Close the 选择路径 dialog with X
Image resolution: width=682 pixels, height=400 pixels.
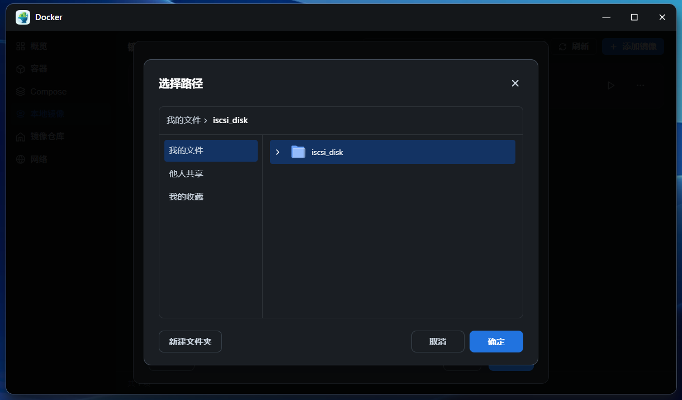pos(515,83)
